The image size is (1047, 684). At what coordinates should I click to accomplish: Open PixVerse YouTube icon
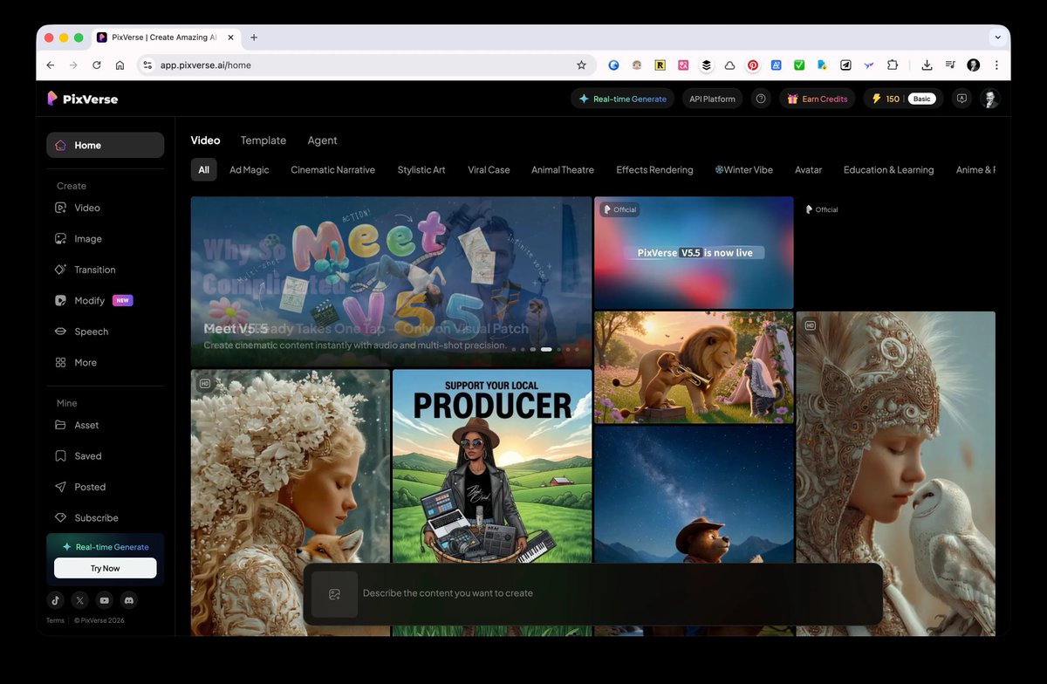click(105, 600)
